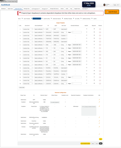Open Manage Data Source tab
The image size is (121, 148).
[54, 9]
